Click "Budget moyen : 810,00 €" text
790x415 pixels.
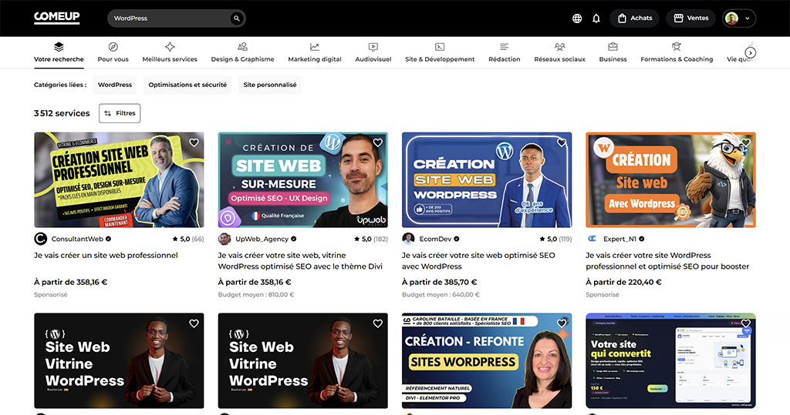point(256,295)
